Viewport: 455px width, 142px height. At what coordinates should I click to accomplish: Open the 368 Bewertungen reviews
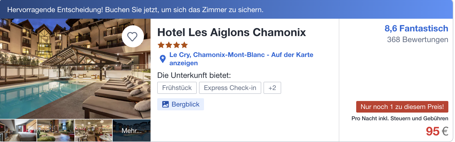(x=417, y=40)
